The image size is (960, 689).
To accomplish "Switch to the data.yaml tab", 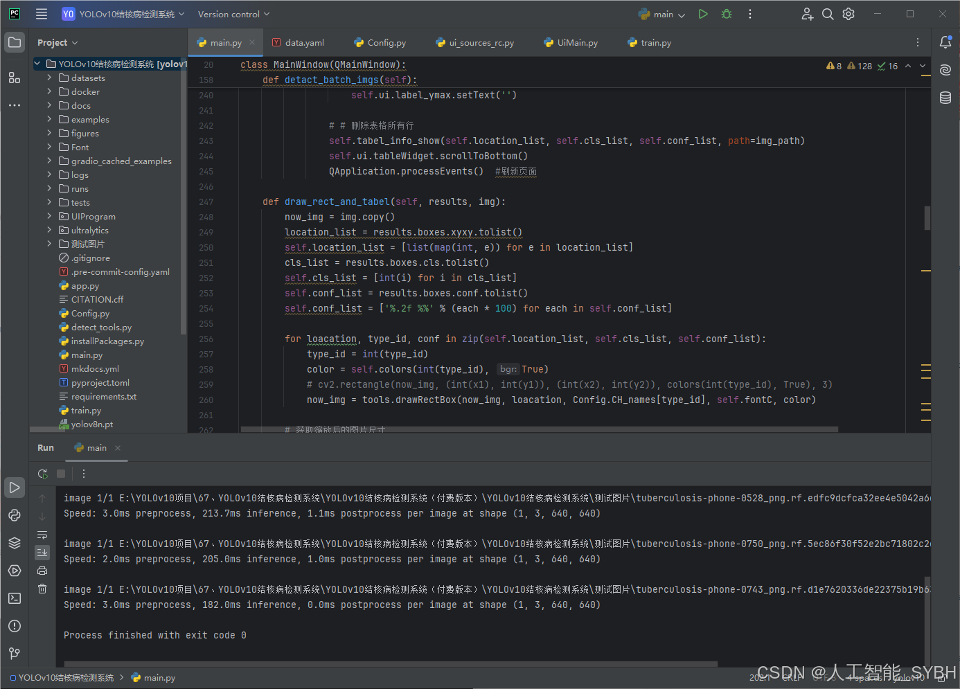I will (x=299, y=42).
